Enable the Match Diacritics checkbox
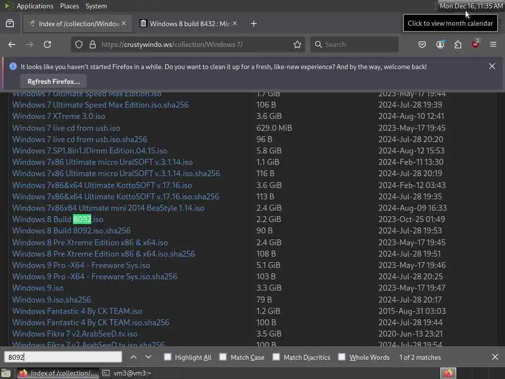Image resolution: width=505 pixels, height=379 pixels. (x=276, y=357)
